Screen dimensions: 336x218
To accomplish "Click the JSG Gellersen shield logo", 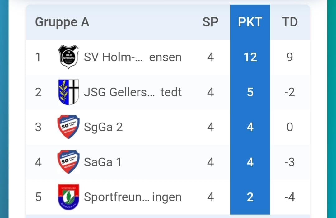I will 68,92.
